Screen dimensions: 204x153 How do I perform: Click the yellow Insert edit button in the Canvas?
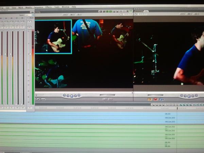click(150, 99)
